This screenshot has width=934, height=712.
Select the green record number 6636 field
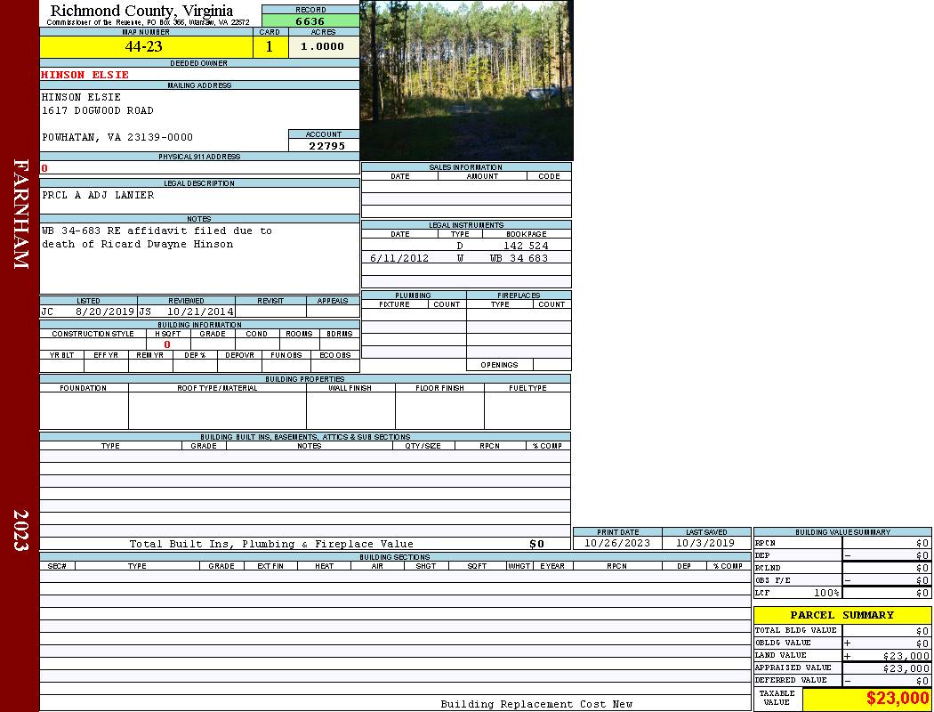coord(310,21)
